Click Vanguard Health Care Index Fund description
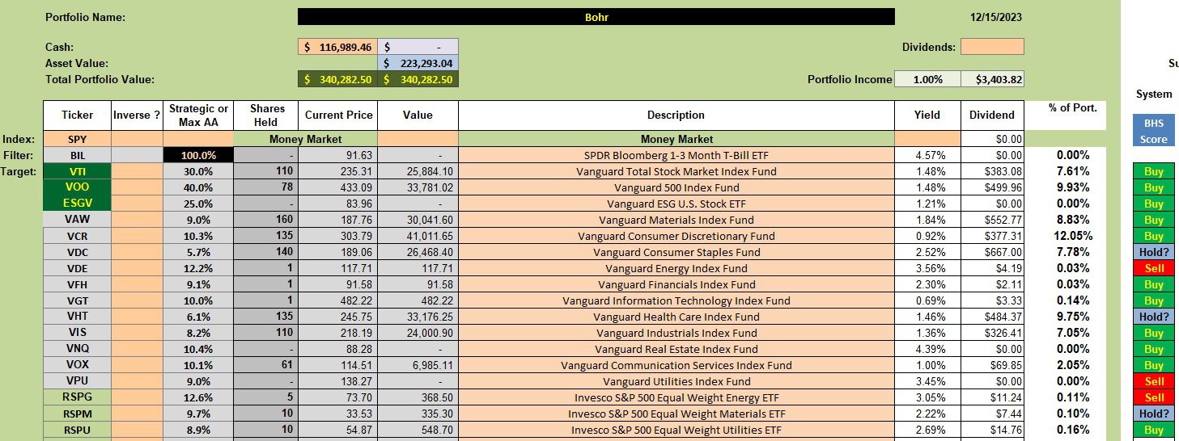 tap(676, 317)
